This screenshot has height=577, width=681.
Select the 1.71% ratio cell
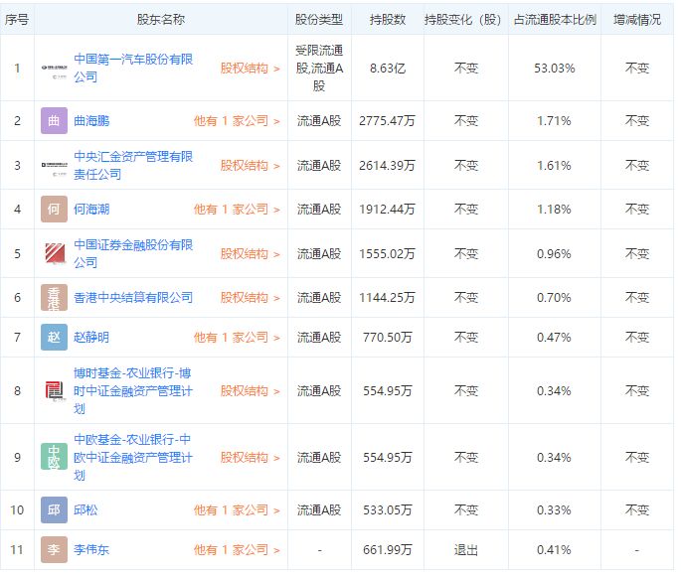pyautogui.click(x=555, y=120)
